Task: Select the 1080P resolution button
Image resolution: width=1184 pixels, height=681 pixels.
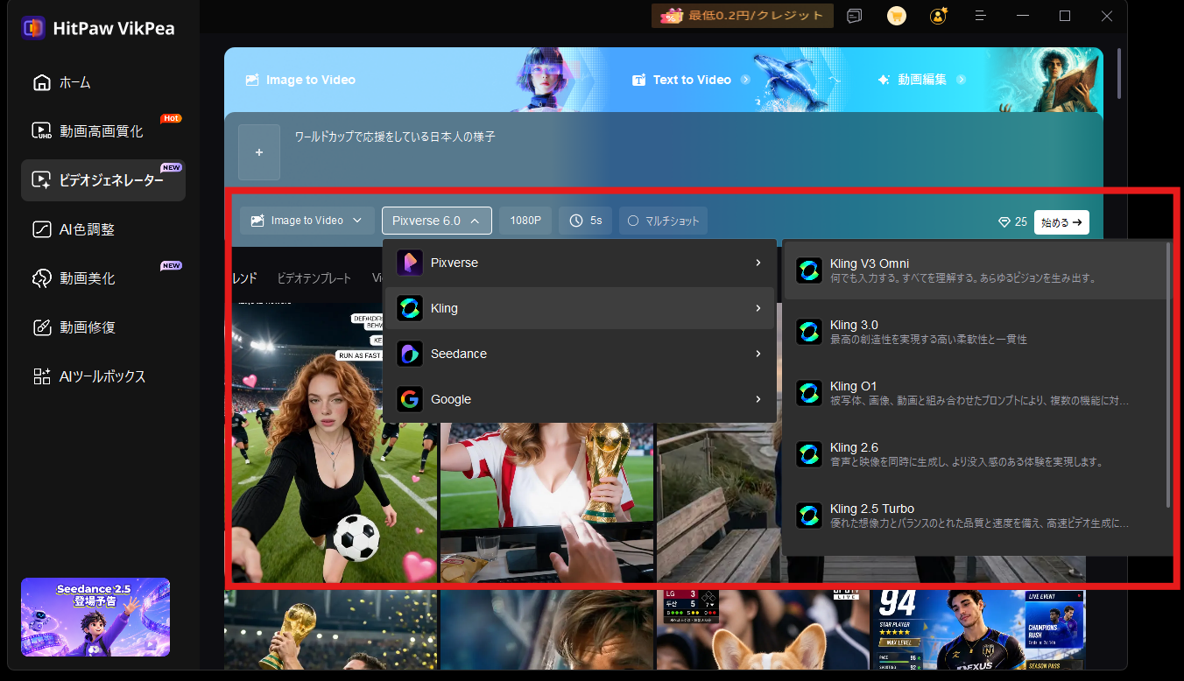Action: (525, 221)
